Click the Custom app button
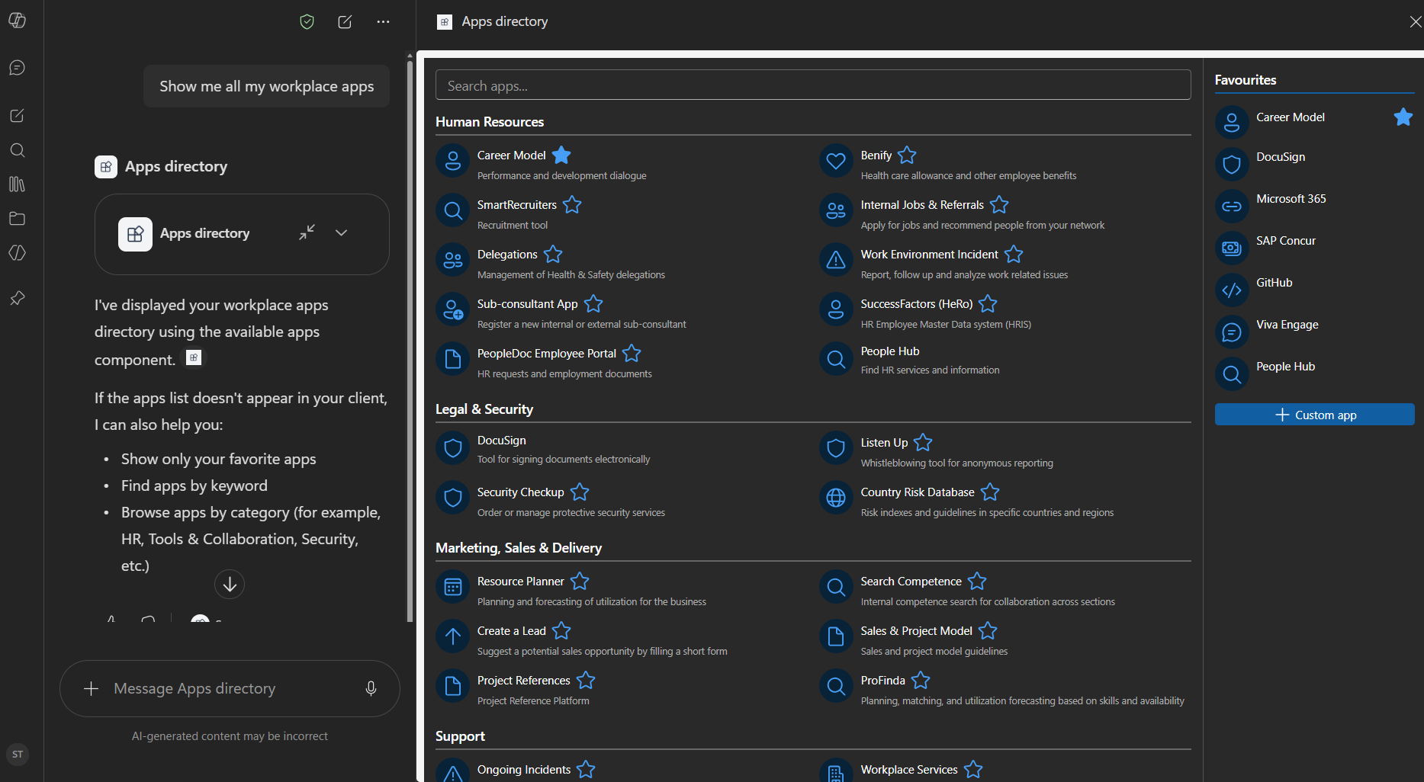The image size is (1424, 782). (1314, 415)
